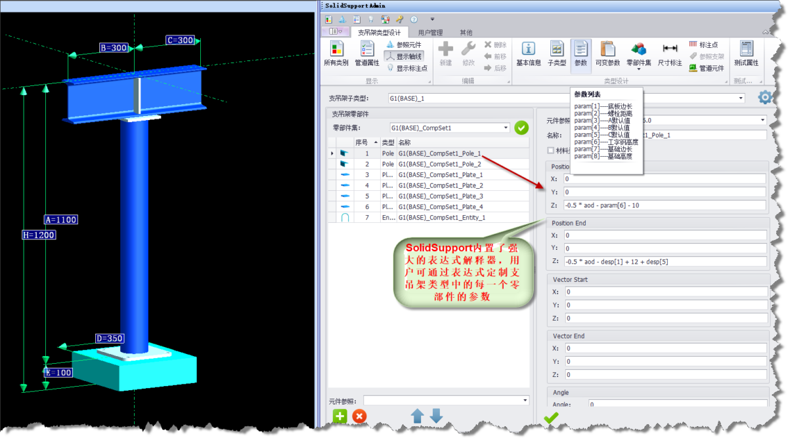The image size is (788, 438).
Task: Click the 新建 (New) ribbon button
Action: [x=446, y=54]
